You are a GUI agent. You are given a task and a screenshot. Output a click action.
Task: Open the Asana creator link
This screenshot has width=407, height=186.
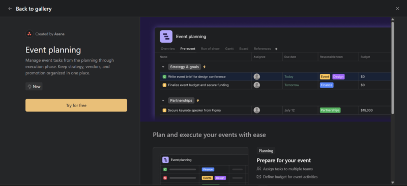(59, 34)
